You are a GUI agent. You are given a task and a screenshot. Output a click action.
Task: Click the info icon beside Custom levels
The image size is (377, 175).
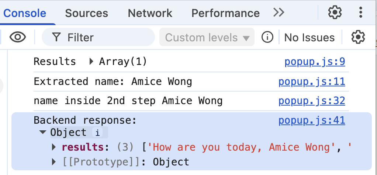[267, 37]
